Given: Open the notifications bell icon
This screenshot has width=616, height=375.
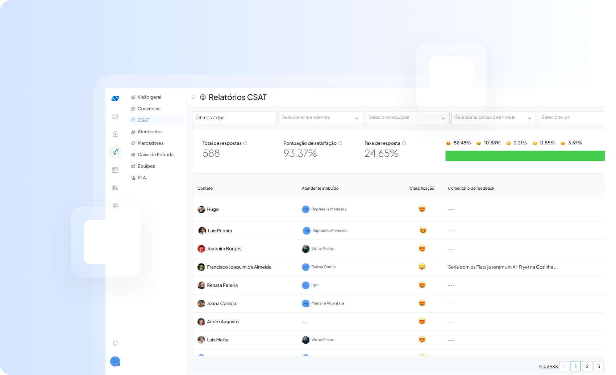Looking at the screenshot, I should pyautogui.click(x=115, y=343).
